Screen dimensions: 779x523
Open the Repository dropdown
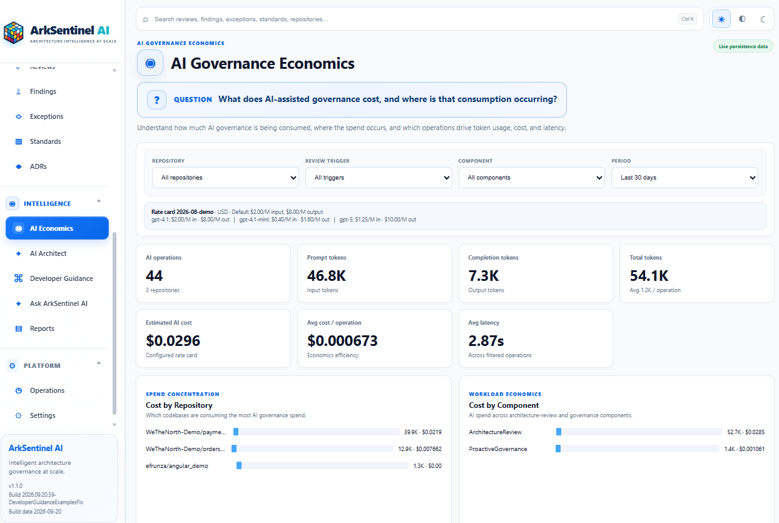(x=225, y=178)
